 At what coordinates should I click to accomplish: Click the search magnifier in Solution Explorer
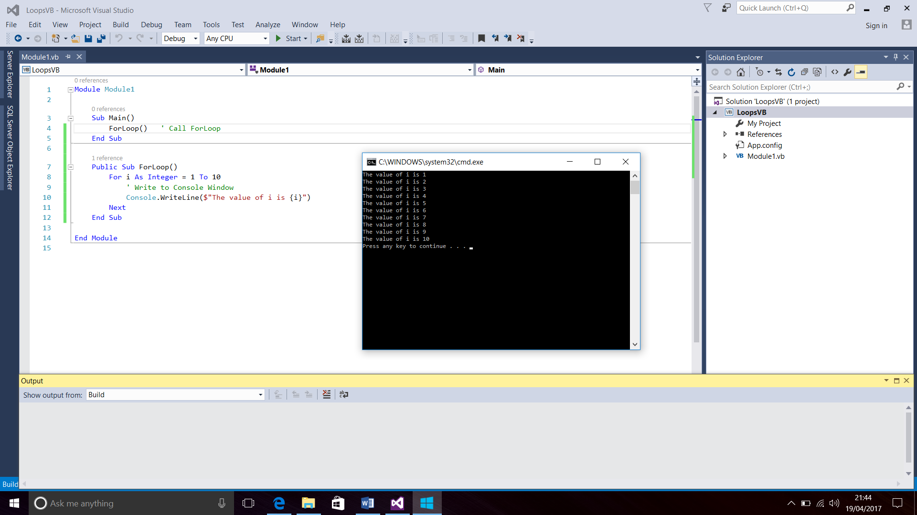tap(900, 87)
